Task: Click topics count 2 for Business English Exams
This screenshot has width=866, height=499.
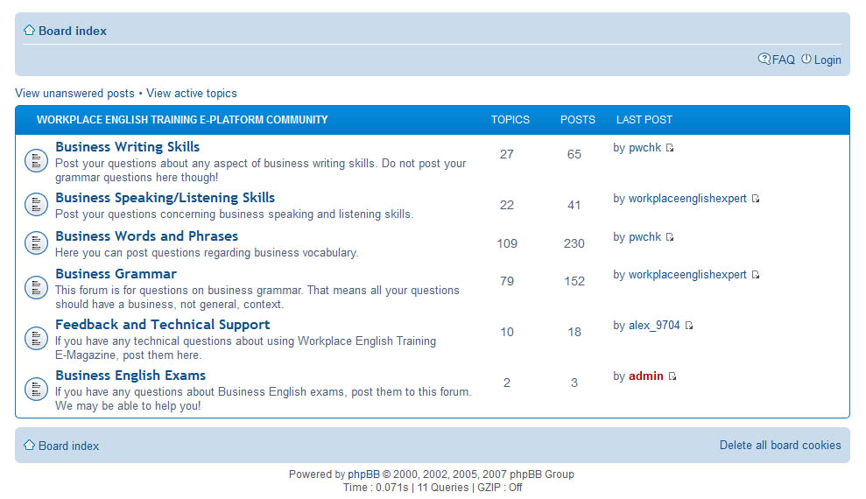Action: [506, 383]
